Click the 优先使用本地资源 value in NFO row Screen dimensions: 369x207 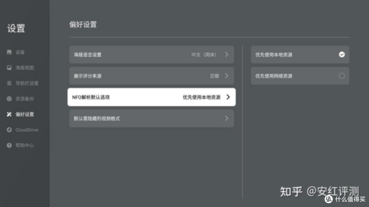pyautogui.click(x=202, y=97)
